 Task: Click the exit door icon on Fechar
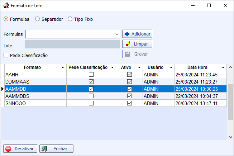tap(45, 148)
